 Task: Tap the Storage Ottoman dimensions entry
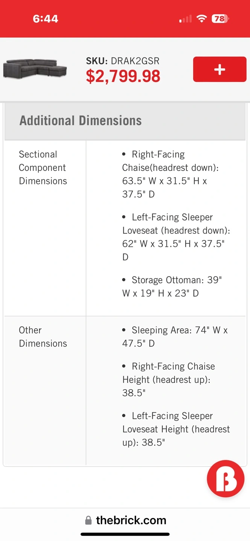pos(172,287)
